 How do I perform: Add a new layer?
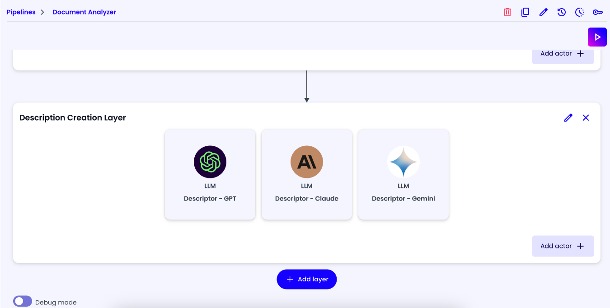click(307, 279)
